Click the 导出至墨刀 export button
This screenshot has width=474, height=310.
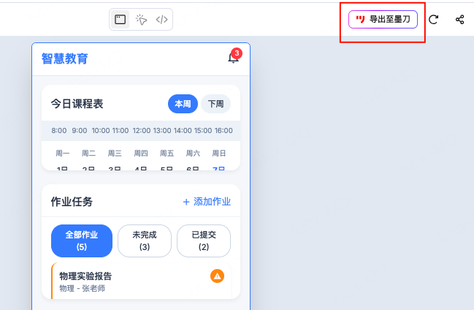pos(383,19)
